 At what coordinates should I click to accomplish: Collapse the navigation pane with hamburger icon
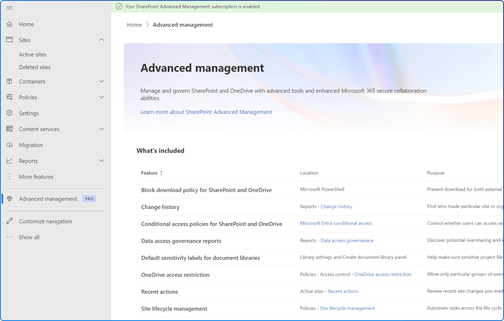click(x=9, y=7)
